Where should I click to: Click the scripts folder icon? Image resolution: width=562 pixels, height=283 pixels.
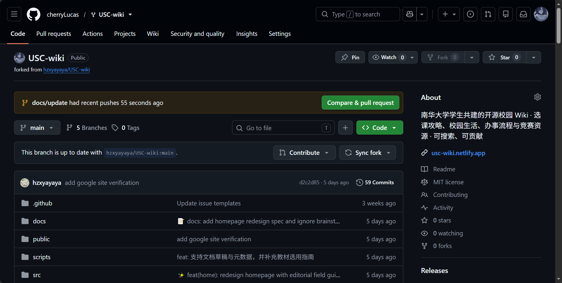[x=25, y=257]
